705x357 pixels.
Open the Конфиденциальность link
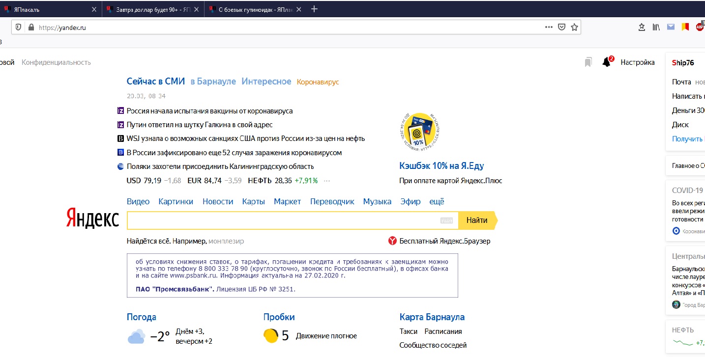[56, 62]
